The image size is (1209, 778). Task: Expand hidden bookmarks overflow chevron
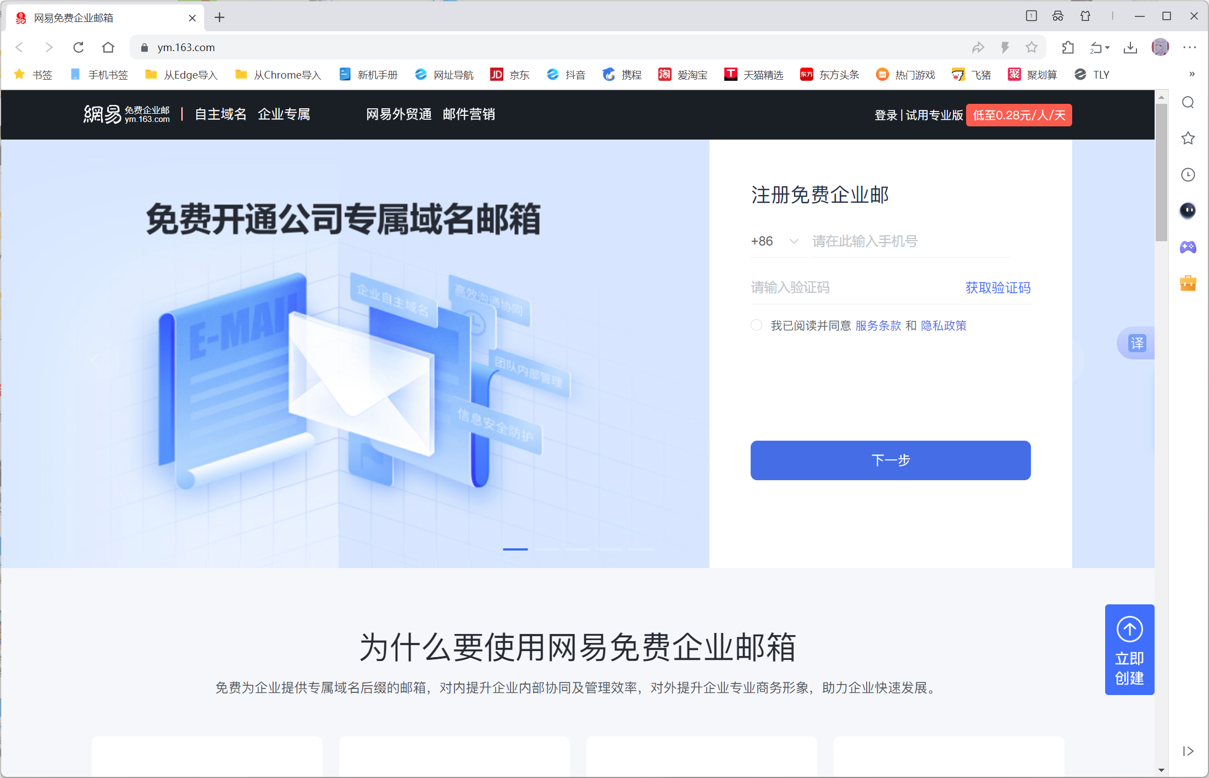[1192, 74]
